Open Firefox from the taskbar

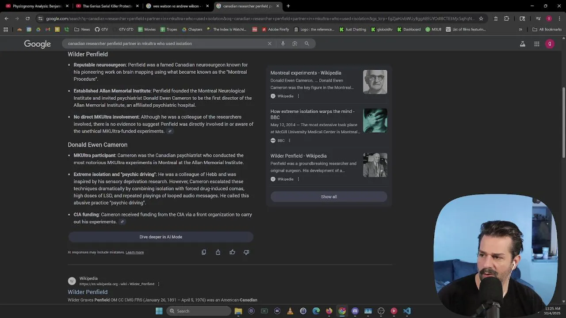pyautogui.click(x=329, y=311)
